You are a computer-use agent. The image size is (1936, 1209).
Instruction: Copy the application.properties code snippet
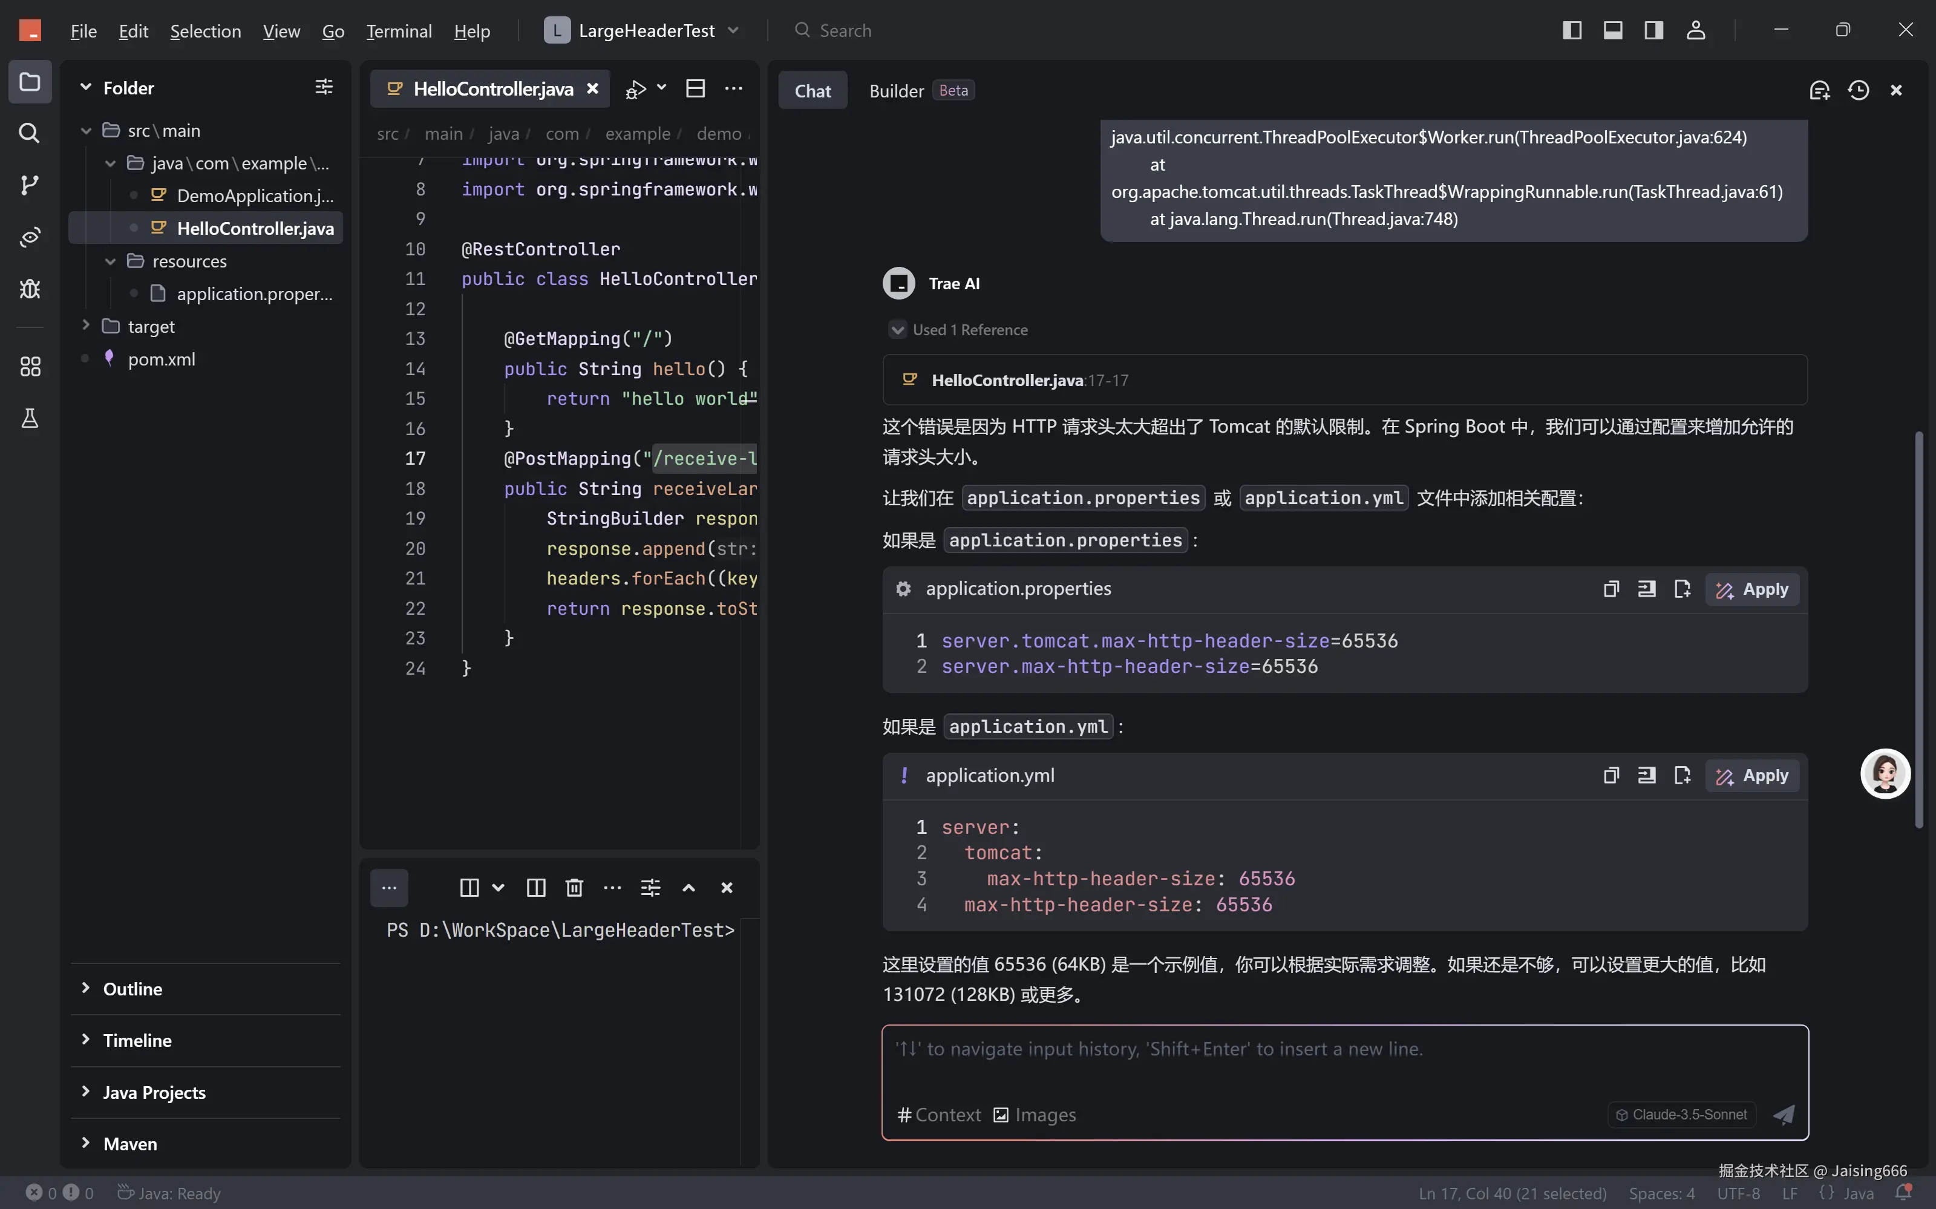coord(1611,589)
